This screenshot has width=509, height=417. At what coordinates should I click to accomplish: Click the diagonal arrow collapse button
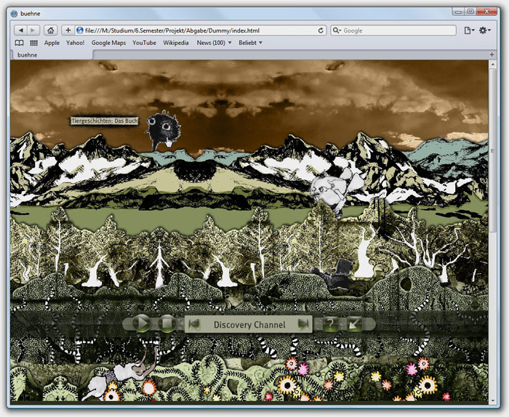click(x=355, y=324)
